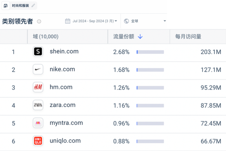This screenshot has height=151, width=226.
Task: Click the Shein logo icon
Action: pos(38,51)
